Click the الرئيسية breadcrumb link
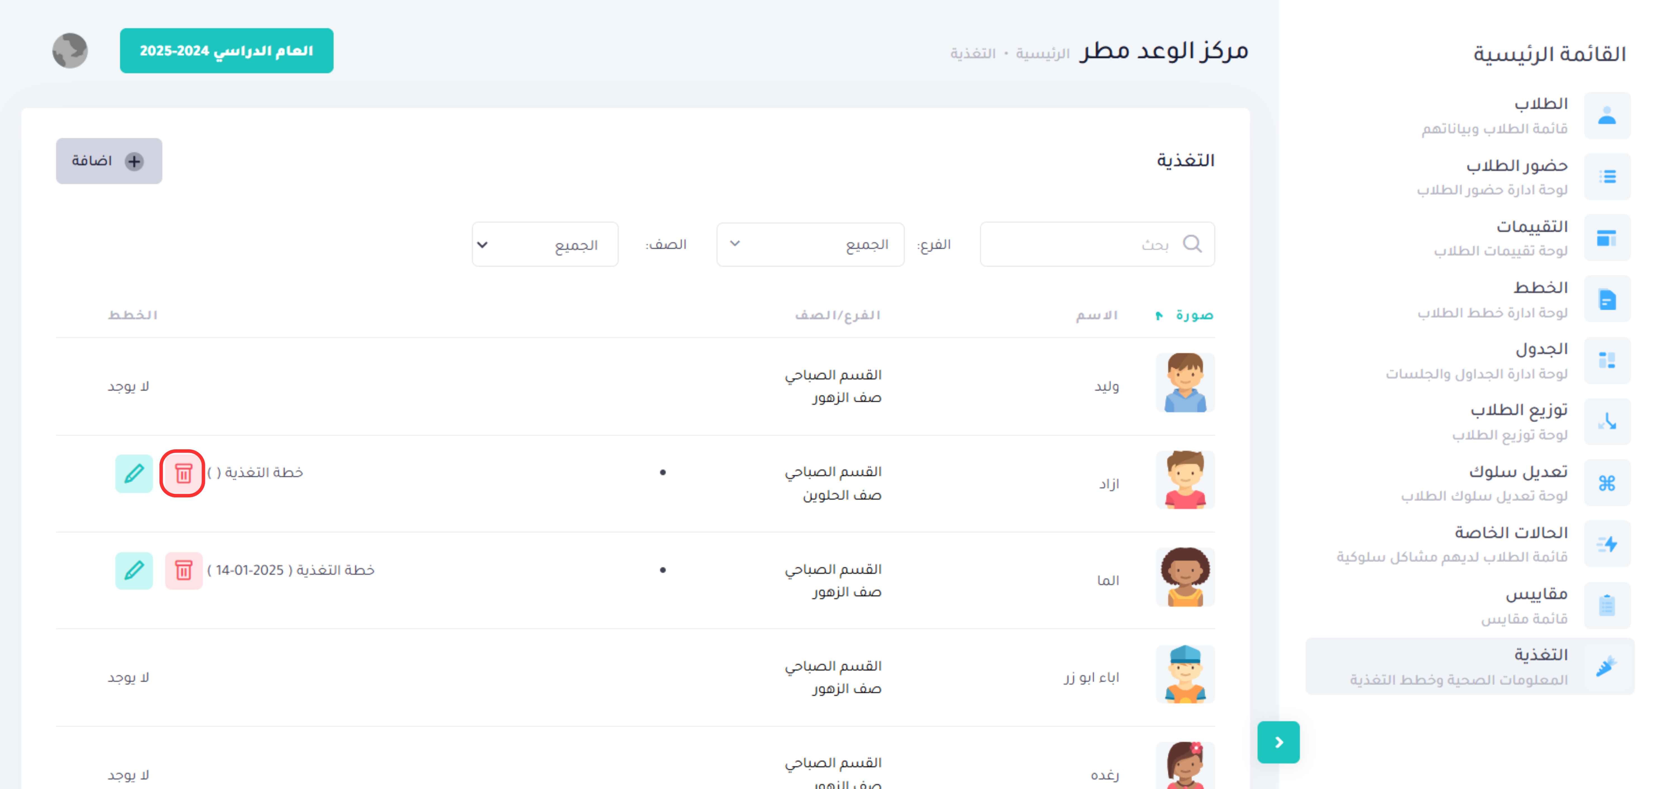1655x789 pixels. pos(1042,53)
